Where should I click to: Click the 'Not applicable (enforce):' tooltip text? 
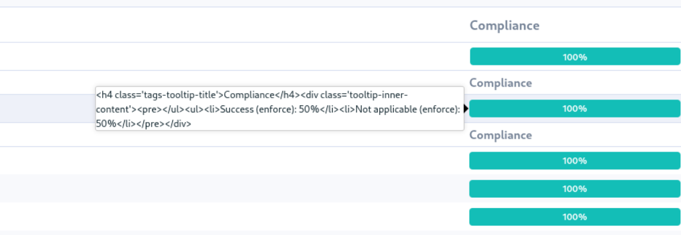[x=408, y=109]
